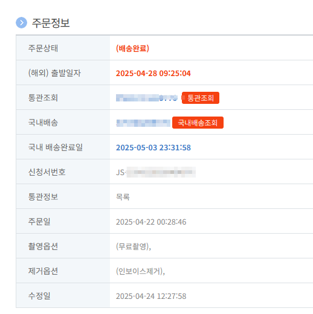The width and height of the screenshot is (313, 314).
Task: Click the modified date 2025-04-24 12:27:58
Action: click(151, 296)
